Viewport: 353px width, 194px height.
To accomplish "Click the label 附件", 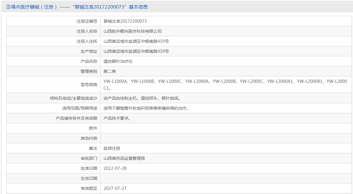I will [93, 128].
